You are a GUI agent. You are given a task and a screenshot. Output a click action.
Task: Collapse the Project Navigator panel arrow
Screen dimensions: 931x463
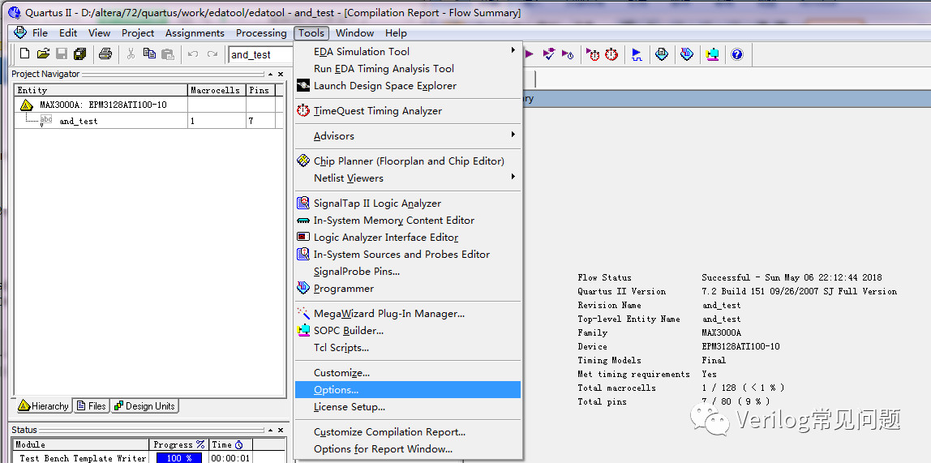pyautogui.click(x=271, y=75)
